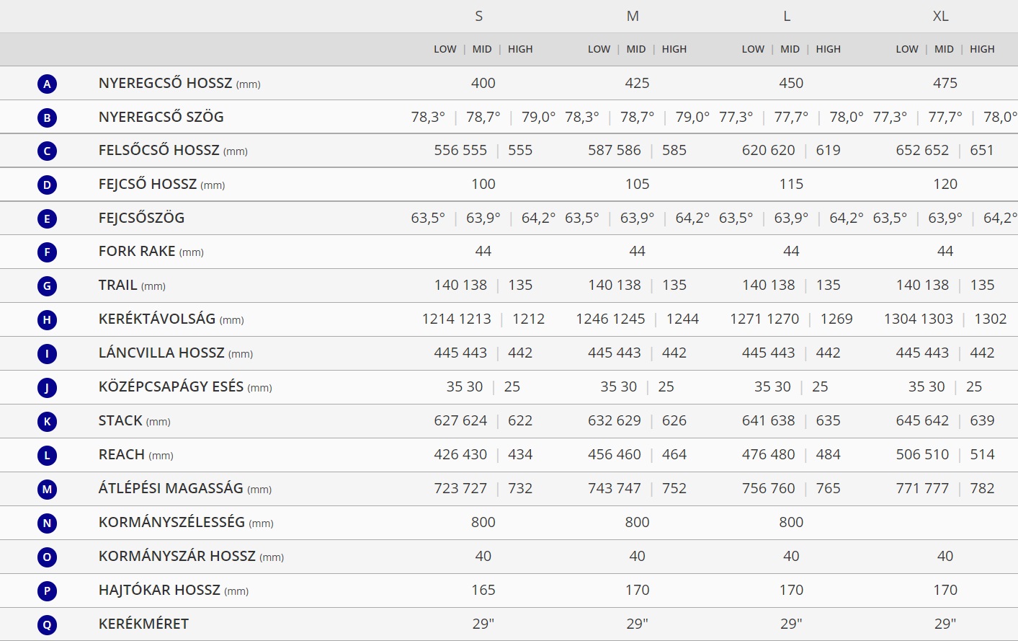Viewport: 1018px width, 641px height.
Task: Click the top tube value 619
Action: [x=829, y=150]
